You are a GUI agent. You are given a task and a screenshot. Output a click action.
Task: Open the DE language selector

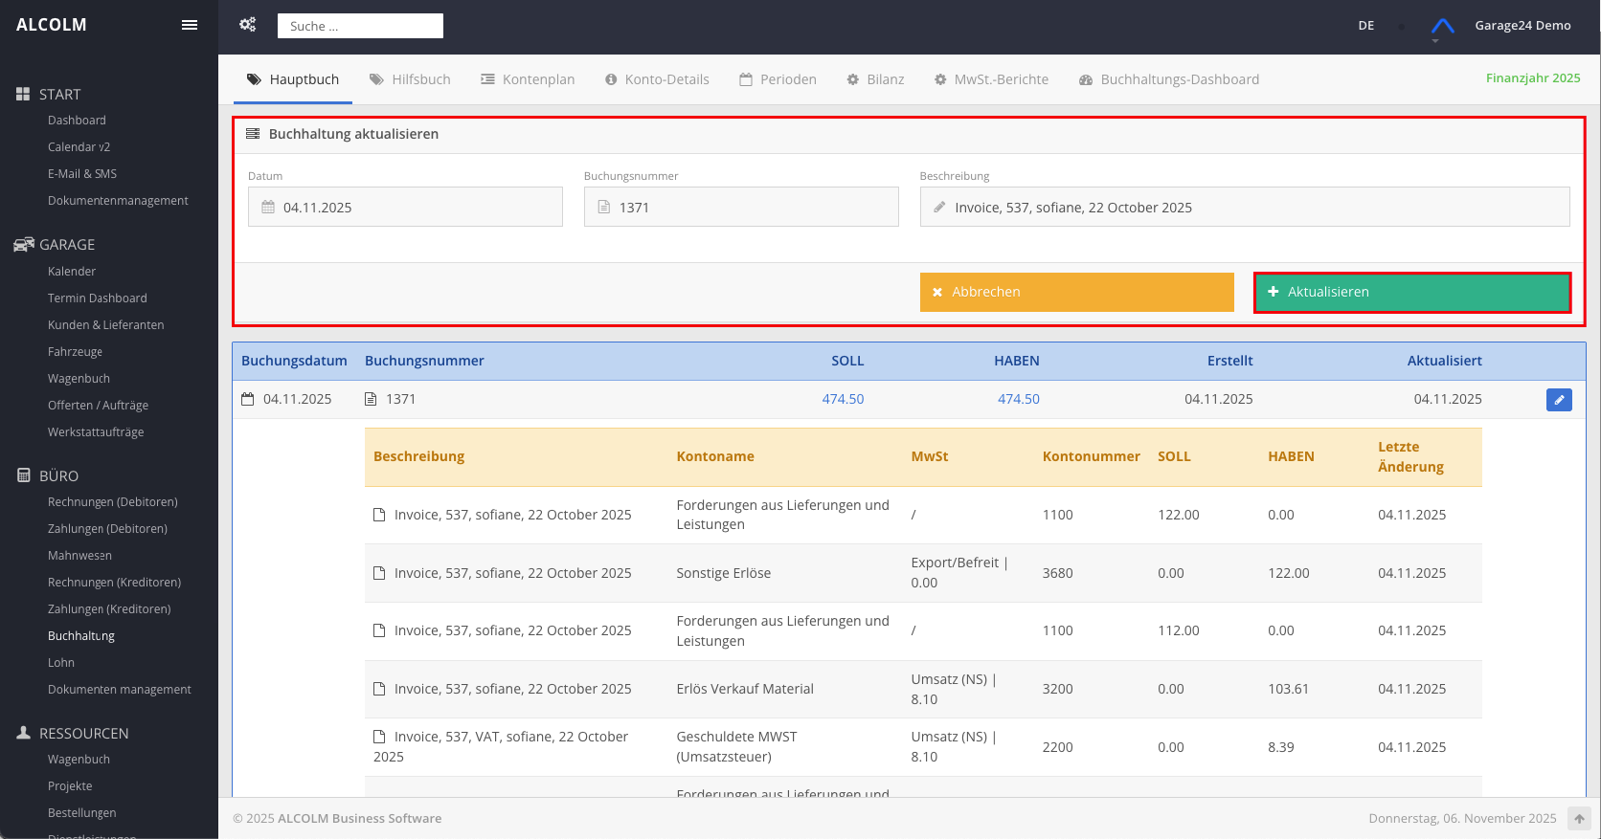point(1365,26)
